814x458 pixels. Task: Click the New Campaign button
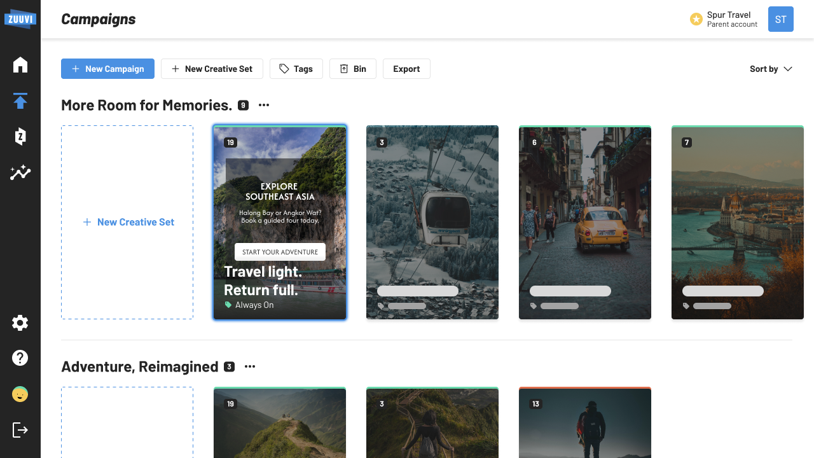pos(107,69)
